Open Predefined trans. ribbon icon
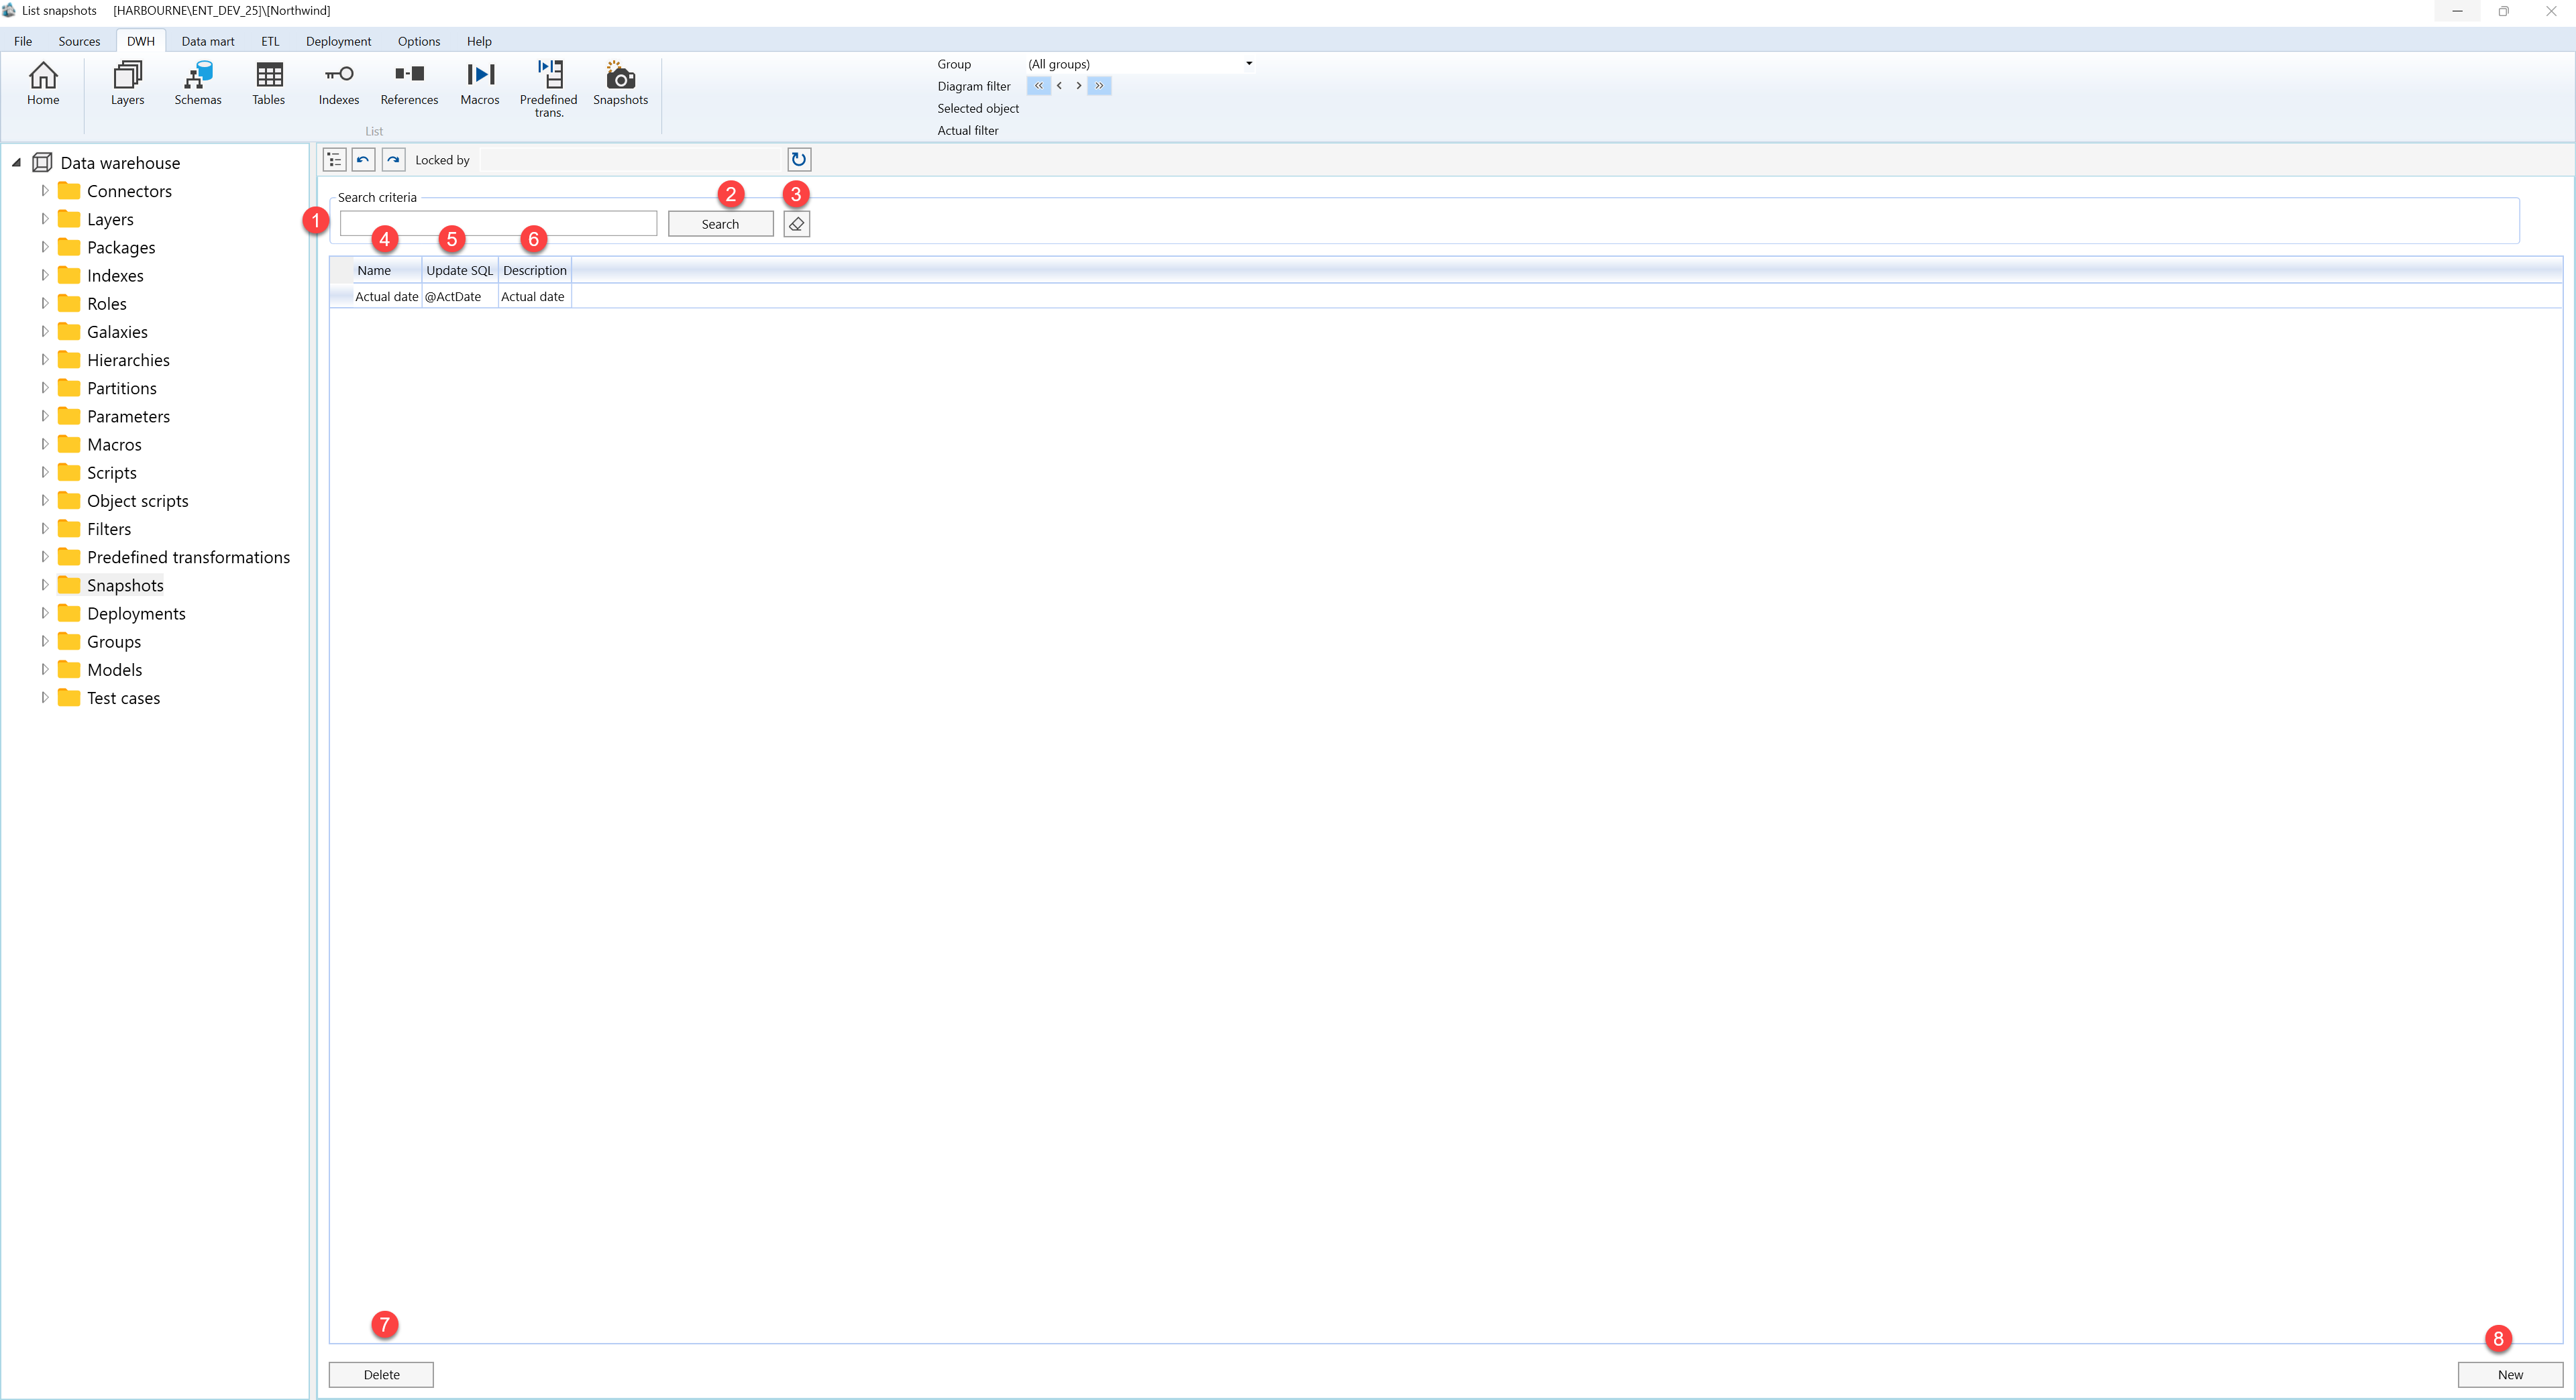The width and height of the screenshot is (2576, 1400). pos(549,88)
